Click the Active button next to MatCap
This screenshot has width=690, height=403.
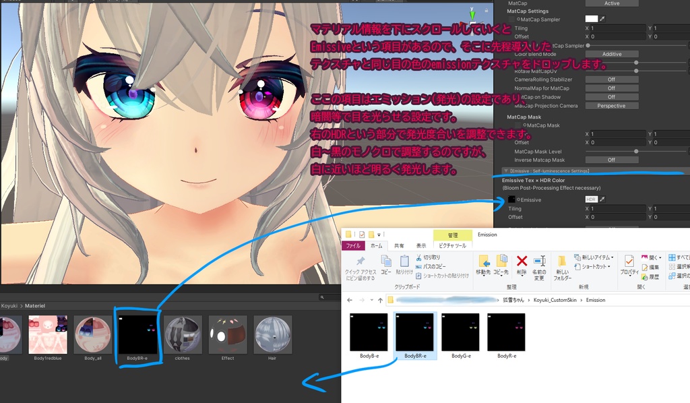614,3
